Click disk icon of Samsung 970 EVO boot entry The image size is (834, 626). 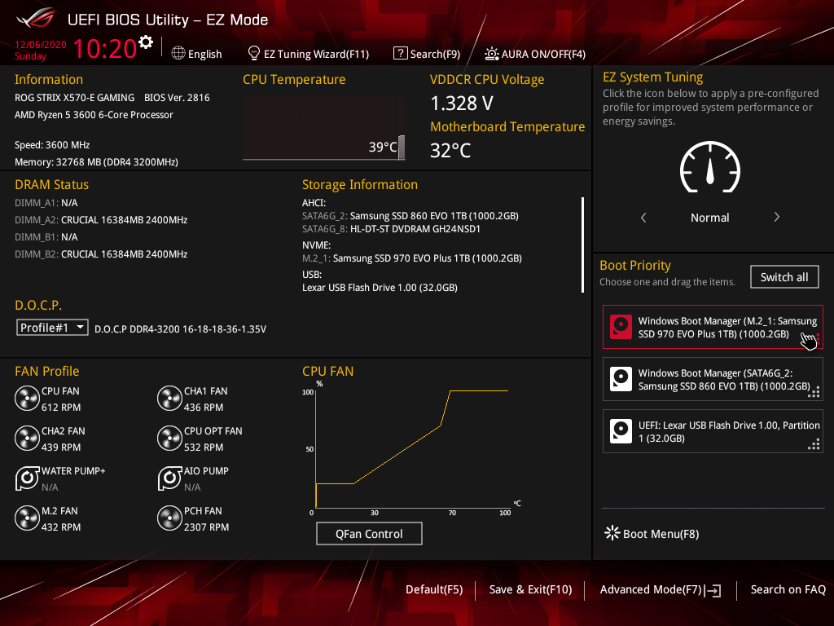pyautogui.click(x=621, y=327)
